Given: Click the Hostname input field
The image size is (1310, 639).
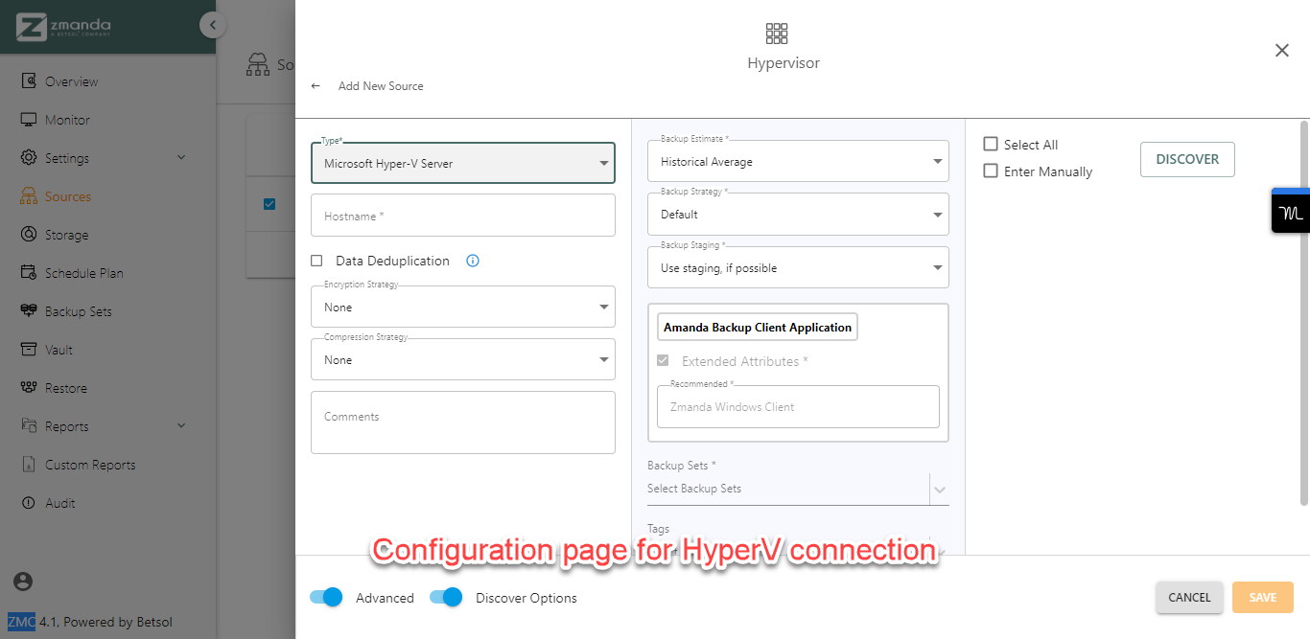Looking at the screenshot, I should click(x=463, y=216).
